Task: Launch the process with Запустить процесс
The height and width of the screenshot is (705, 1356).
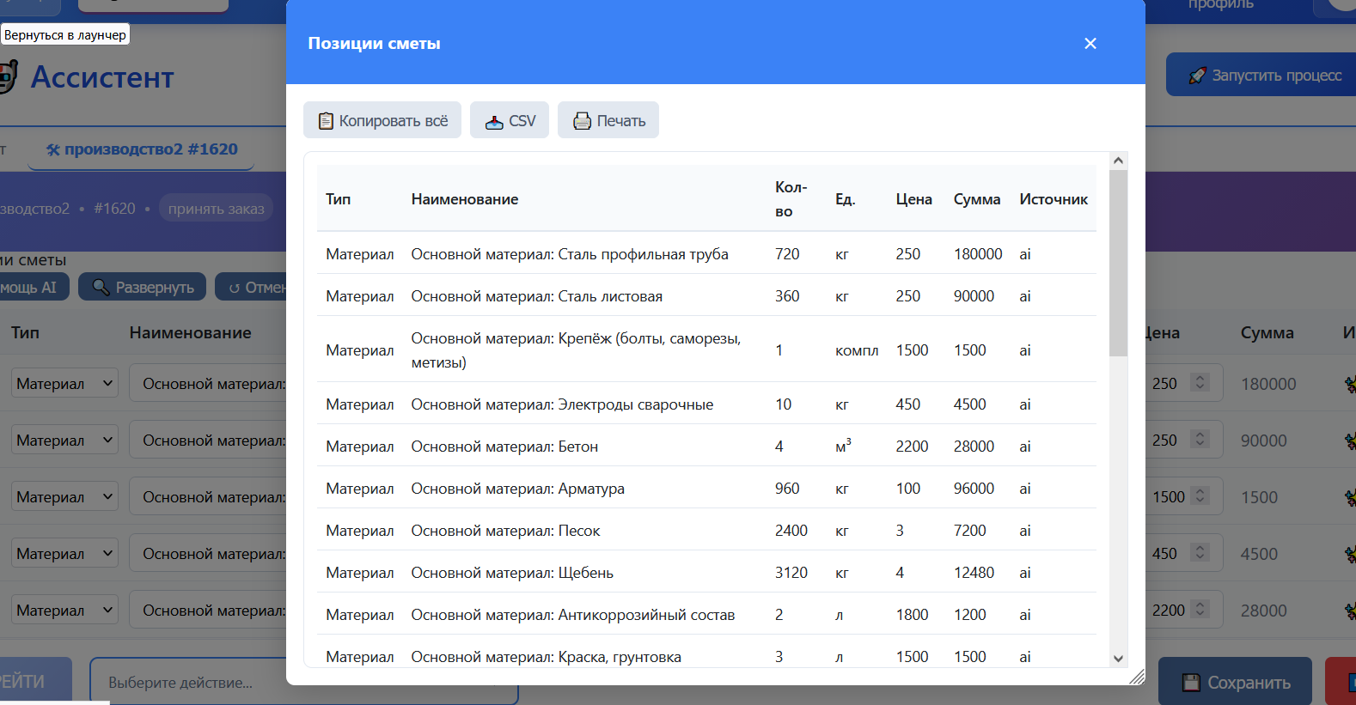Action: [x=1263, y=75]
